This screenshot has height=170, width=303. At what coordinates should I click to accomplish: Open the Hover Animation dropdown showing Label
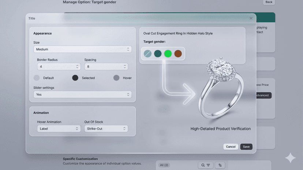coord(59,128)
